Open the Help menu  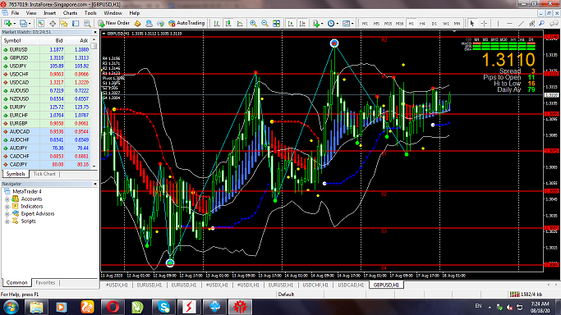134,13
